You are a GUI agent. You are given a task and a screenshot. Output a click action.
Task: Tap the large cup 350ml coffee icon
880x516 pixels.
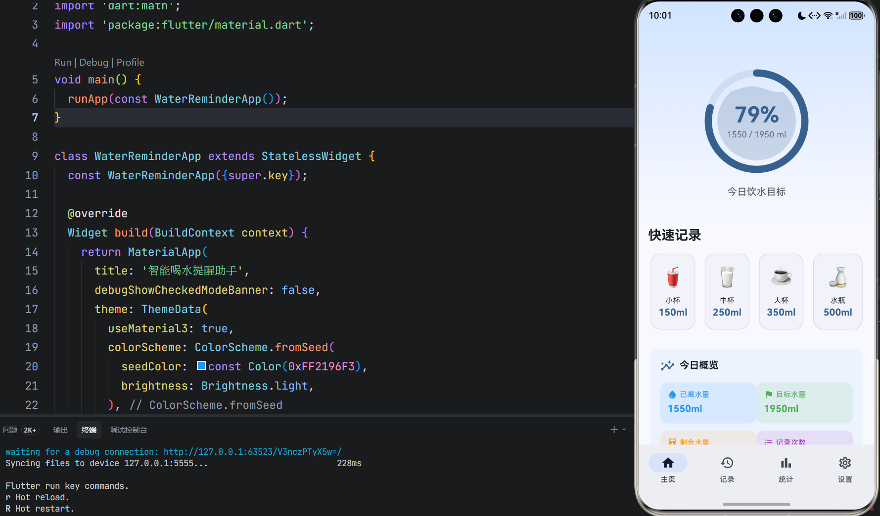(x=781, y=276)
